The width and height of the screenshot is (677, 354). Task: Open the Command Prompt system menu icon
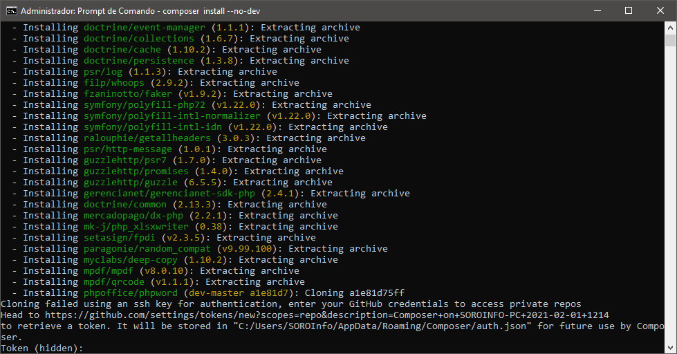pyautogui.click(x=11, y=11)
